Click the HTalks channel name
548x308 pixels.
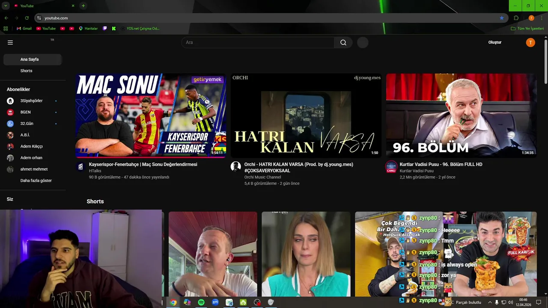(95, 171)
